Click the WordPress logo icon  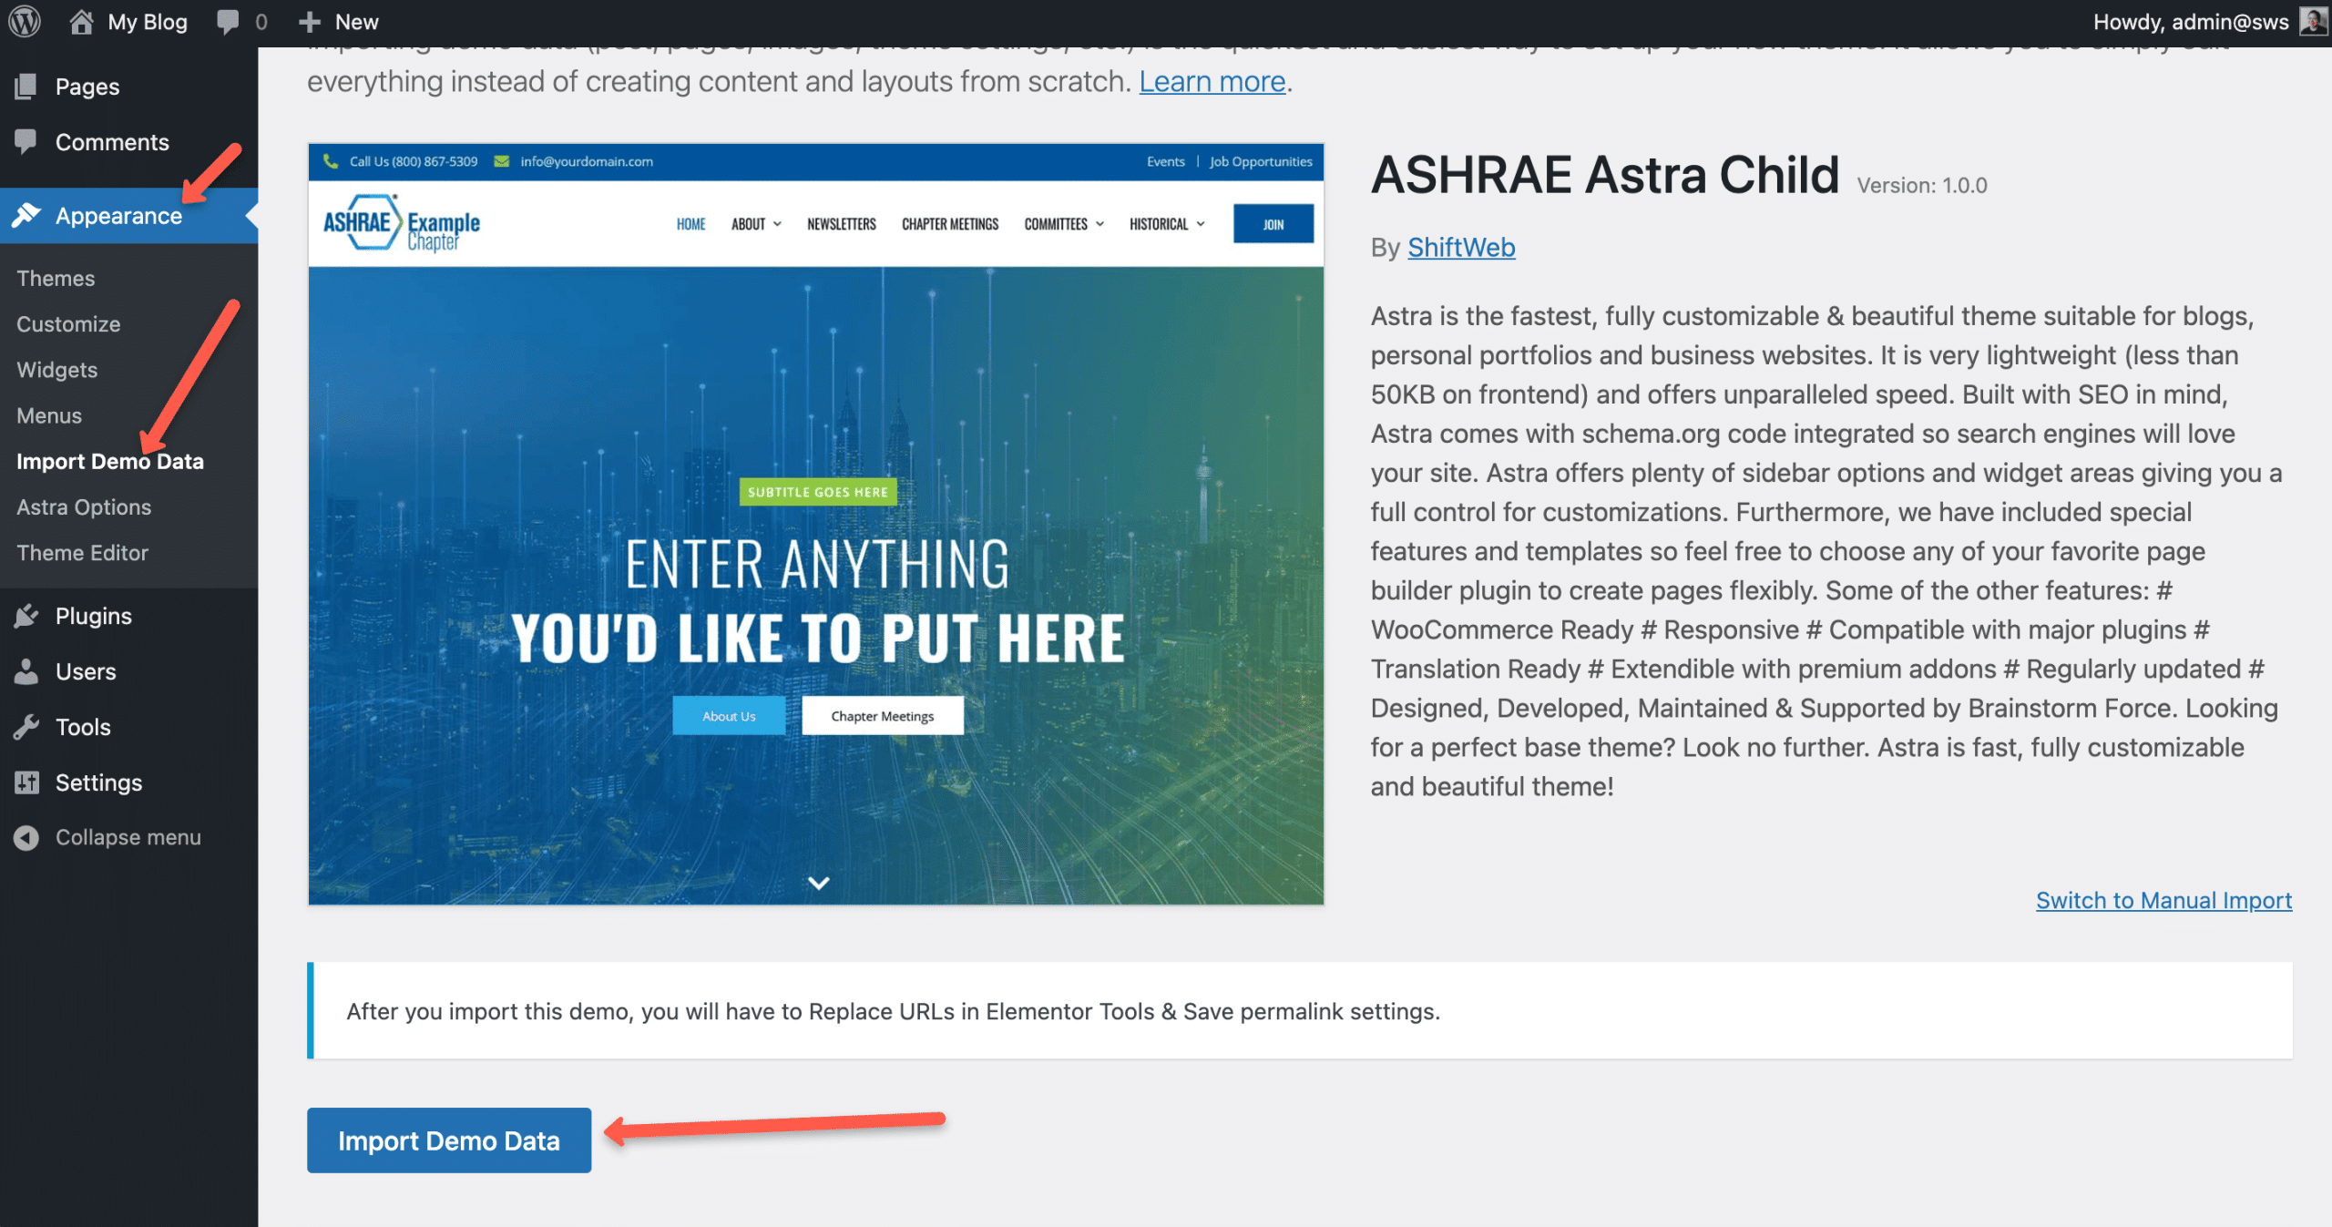pos(25,21)
